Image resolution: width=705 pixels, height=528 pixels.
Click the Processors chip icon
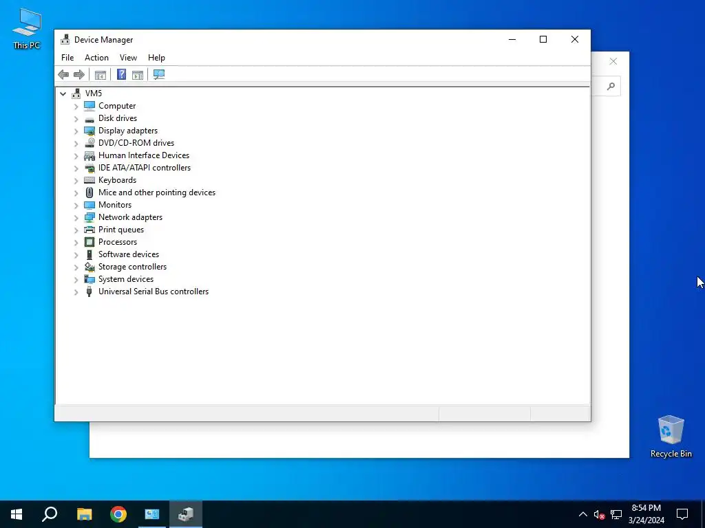click(90, 242)
